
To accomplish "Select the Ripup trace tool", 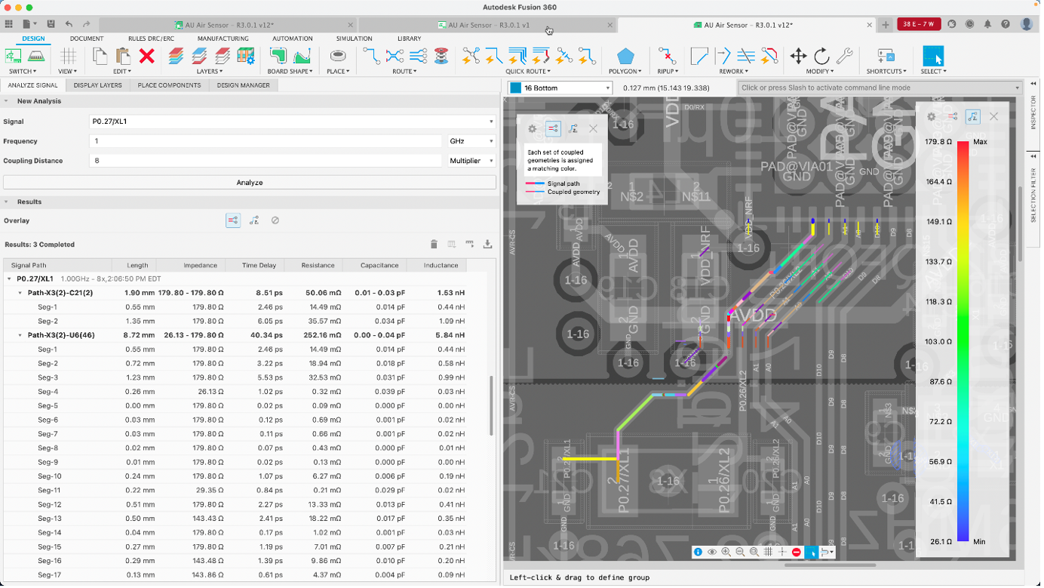I will (x=667, y=56).
